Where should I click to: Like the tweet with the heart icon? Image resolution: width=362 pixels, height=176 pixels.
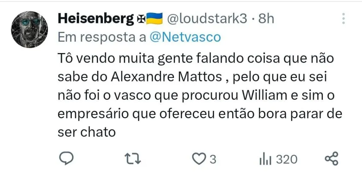tap(199, 159)
